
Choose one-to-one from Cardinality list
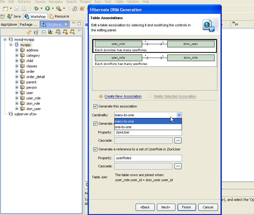(x=148, y=127)
